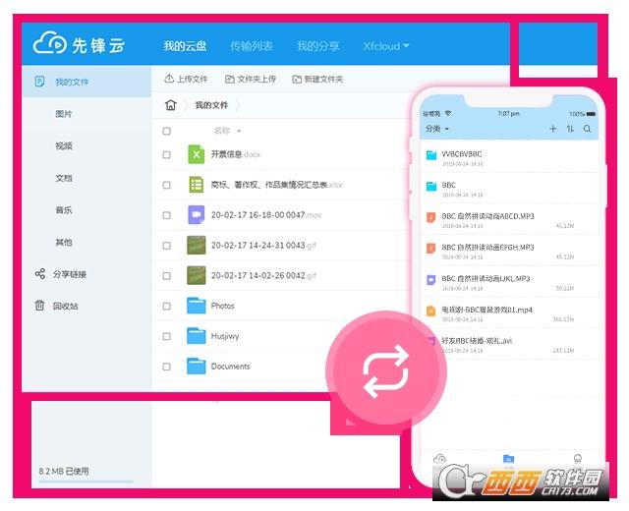Check the box beside 开票信息.docx
The width and height of the screenshot is (629, 511).
click(166, 154)
